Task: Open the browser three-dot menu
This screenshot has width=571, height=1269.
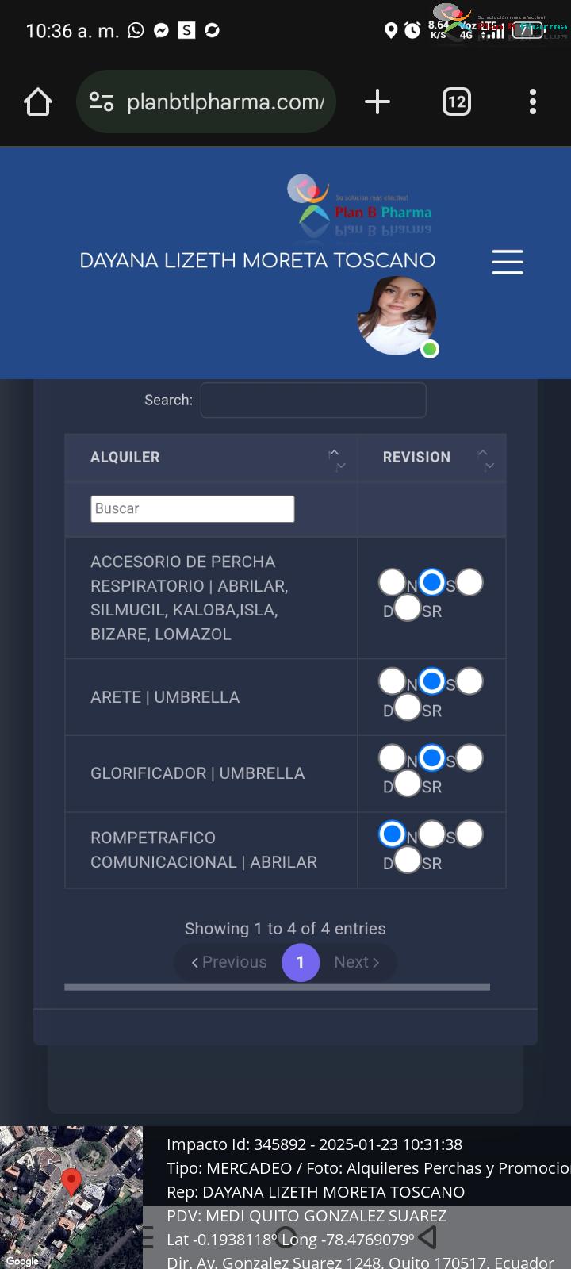Action: (533, 102)
